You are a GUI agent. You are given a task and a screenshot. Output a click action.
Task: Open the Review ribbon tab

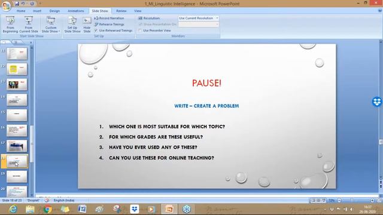pyautogui.click(x=121, y=11)
